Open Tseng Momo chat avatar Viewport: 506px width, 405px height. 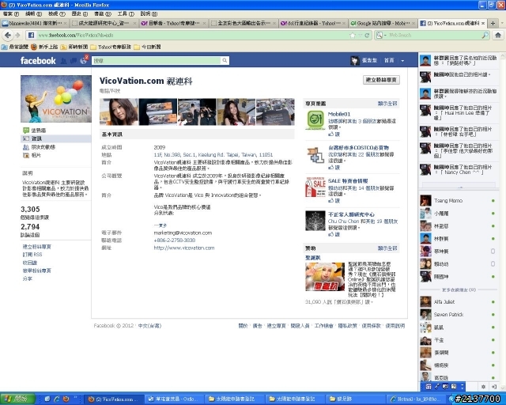point(425,201)
